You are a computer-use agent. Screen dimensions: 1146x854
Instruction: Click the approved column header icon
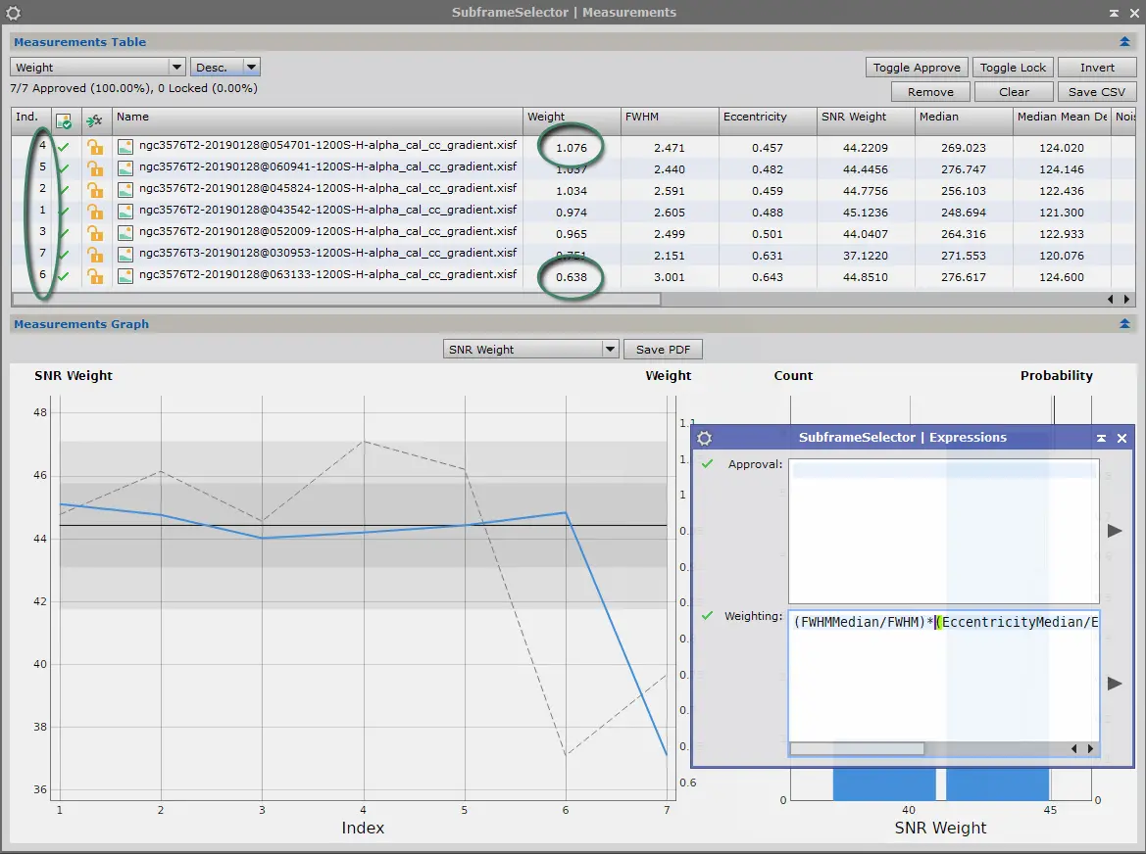click(64, 120)
